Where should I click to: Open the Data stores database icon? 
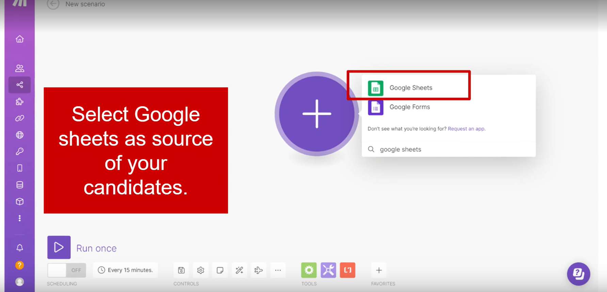coord(20,185)
